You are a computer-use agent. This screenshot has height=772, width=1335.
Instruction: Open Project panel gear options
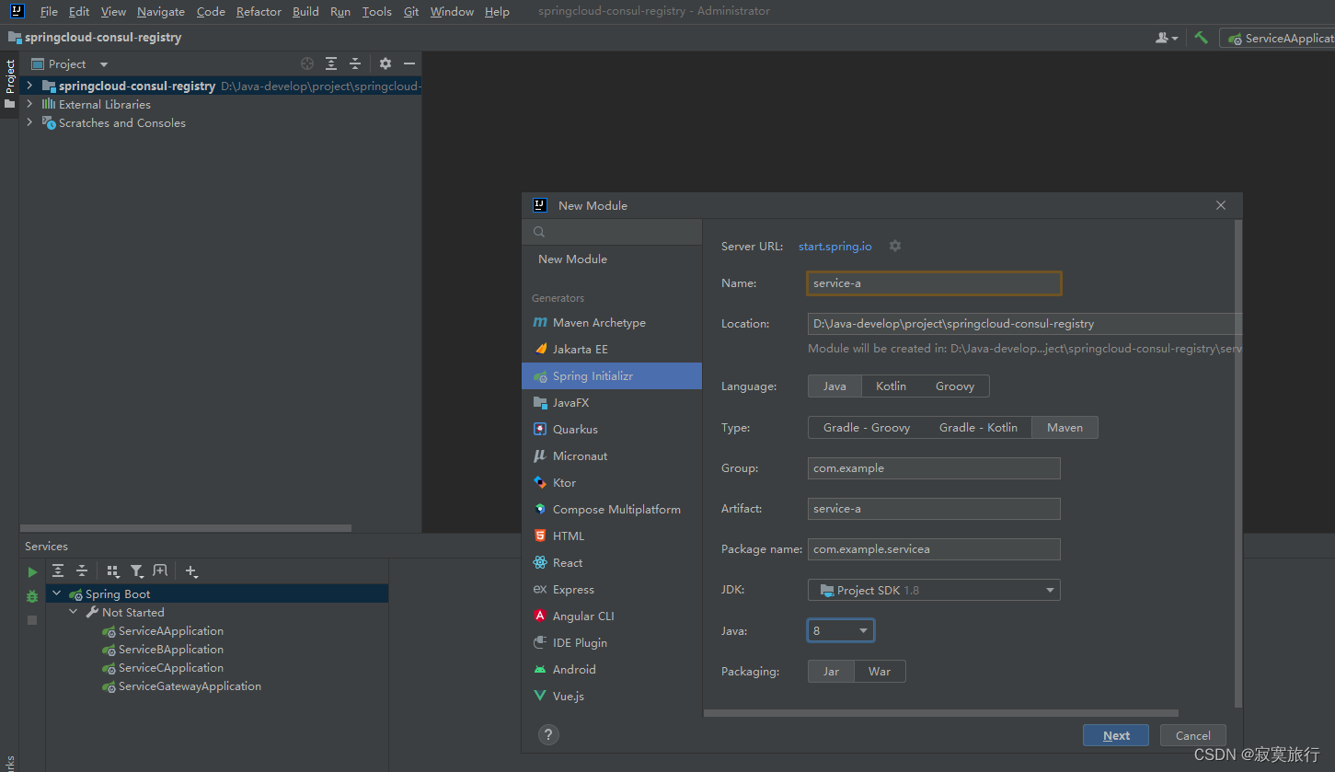pyautogui.click(x=386, y=63)
